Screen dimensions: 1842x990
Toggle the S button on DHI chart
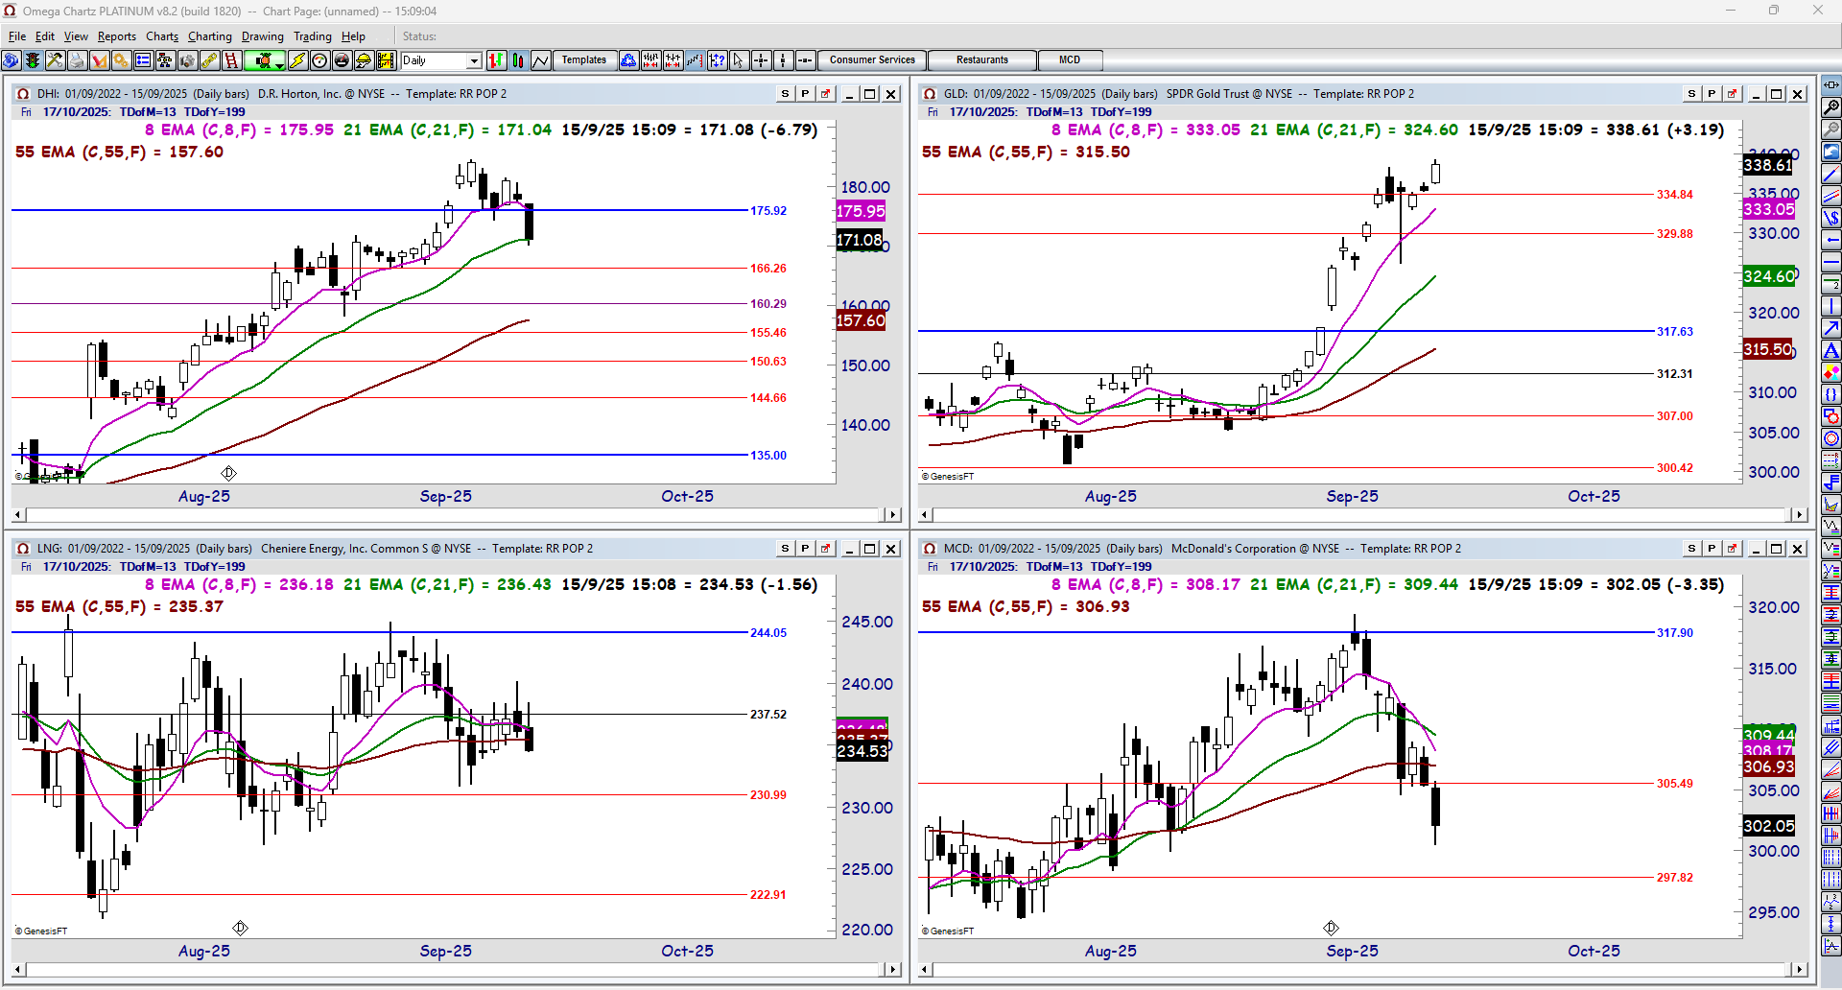click(785, 94)
